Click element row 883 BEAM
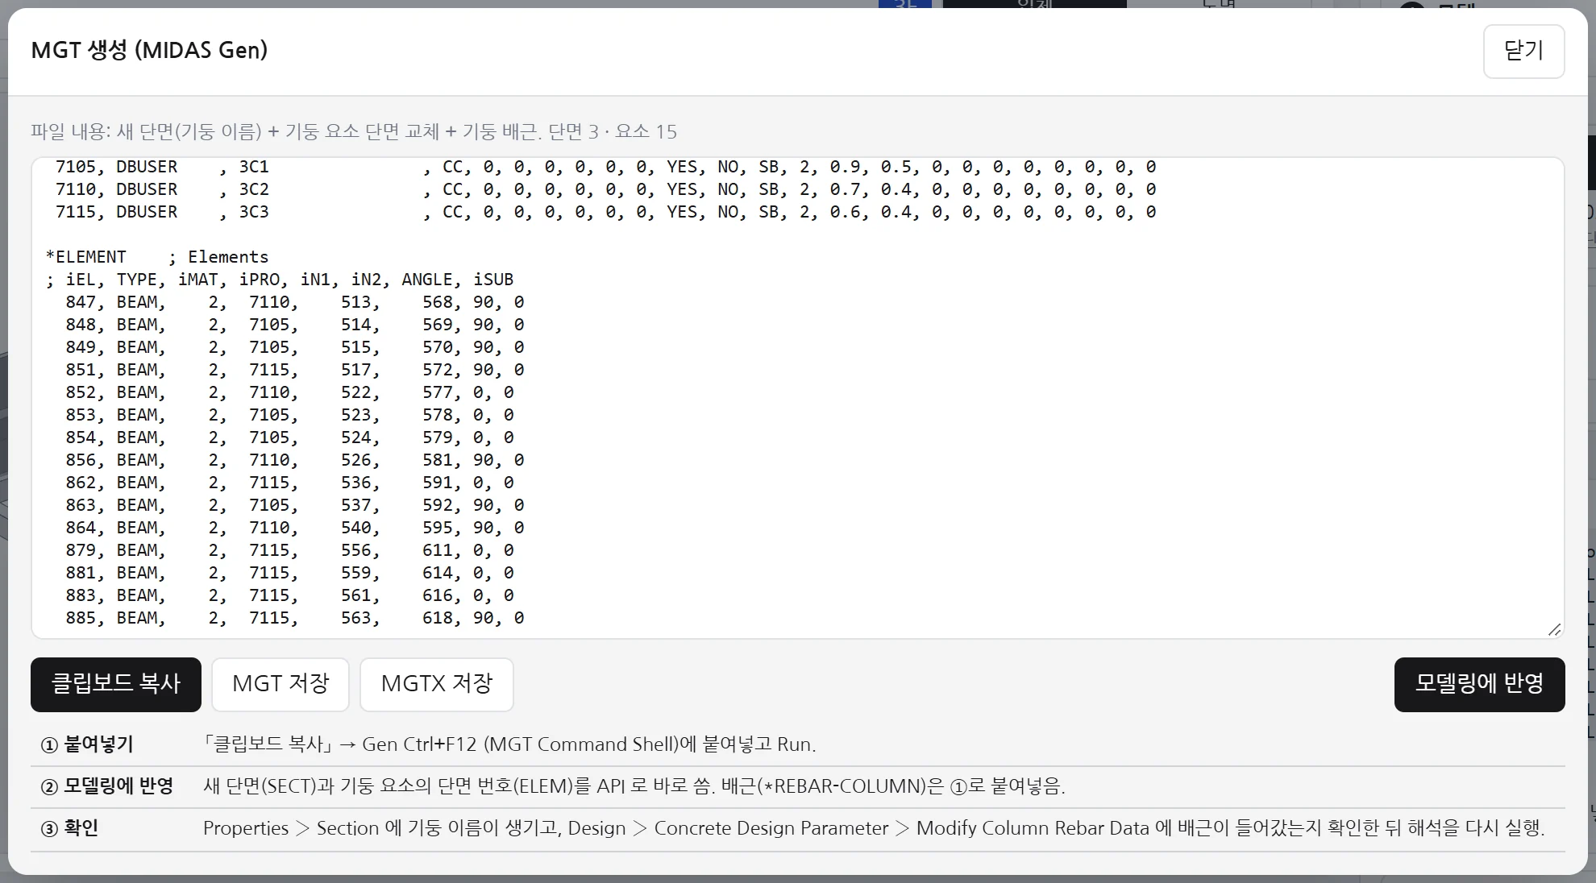This screenshot has height=883, width=1596. [x=290, y=595]
